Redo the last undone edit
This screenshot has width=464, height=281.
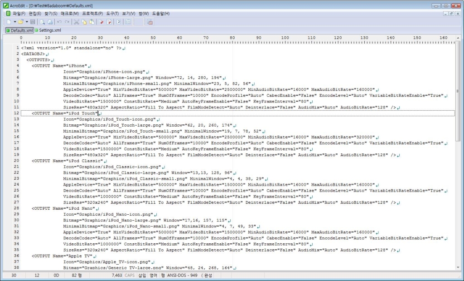coord(67,22)
